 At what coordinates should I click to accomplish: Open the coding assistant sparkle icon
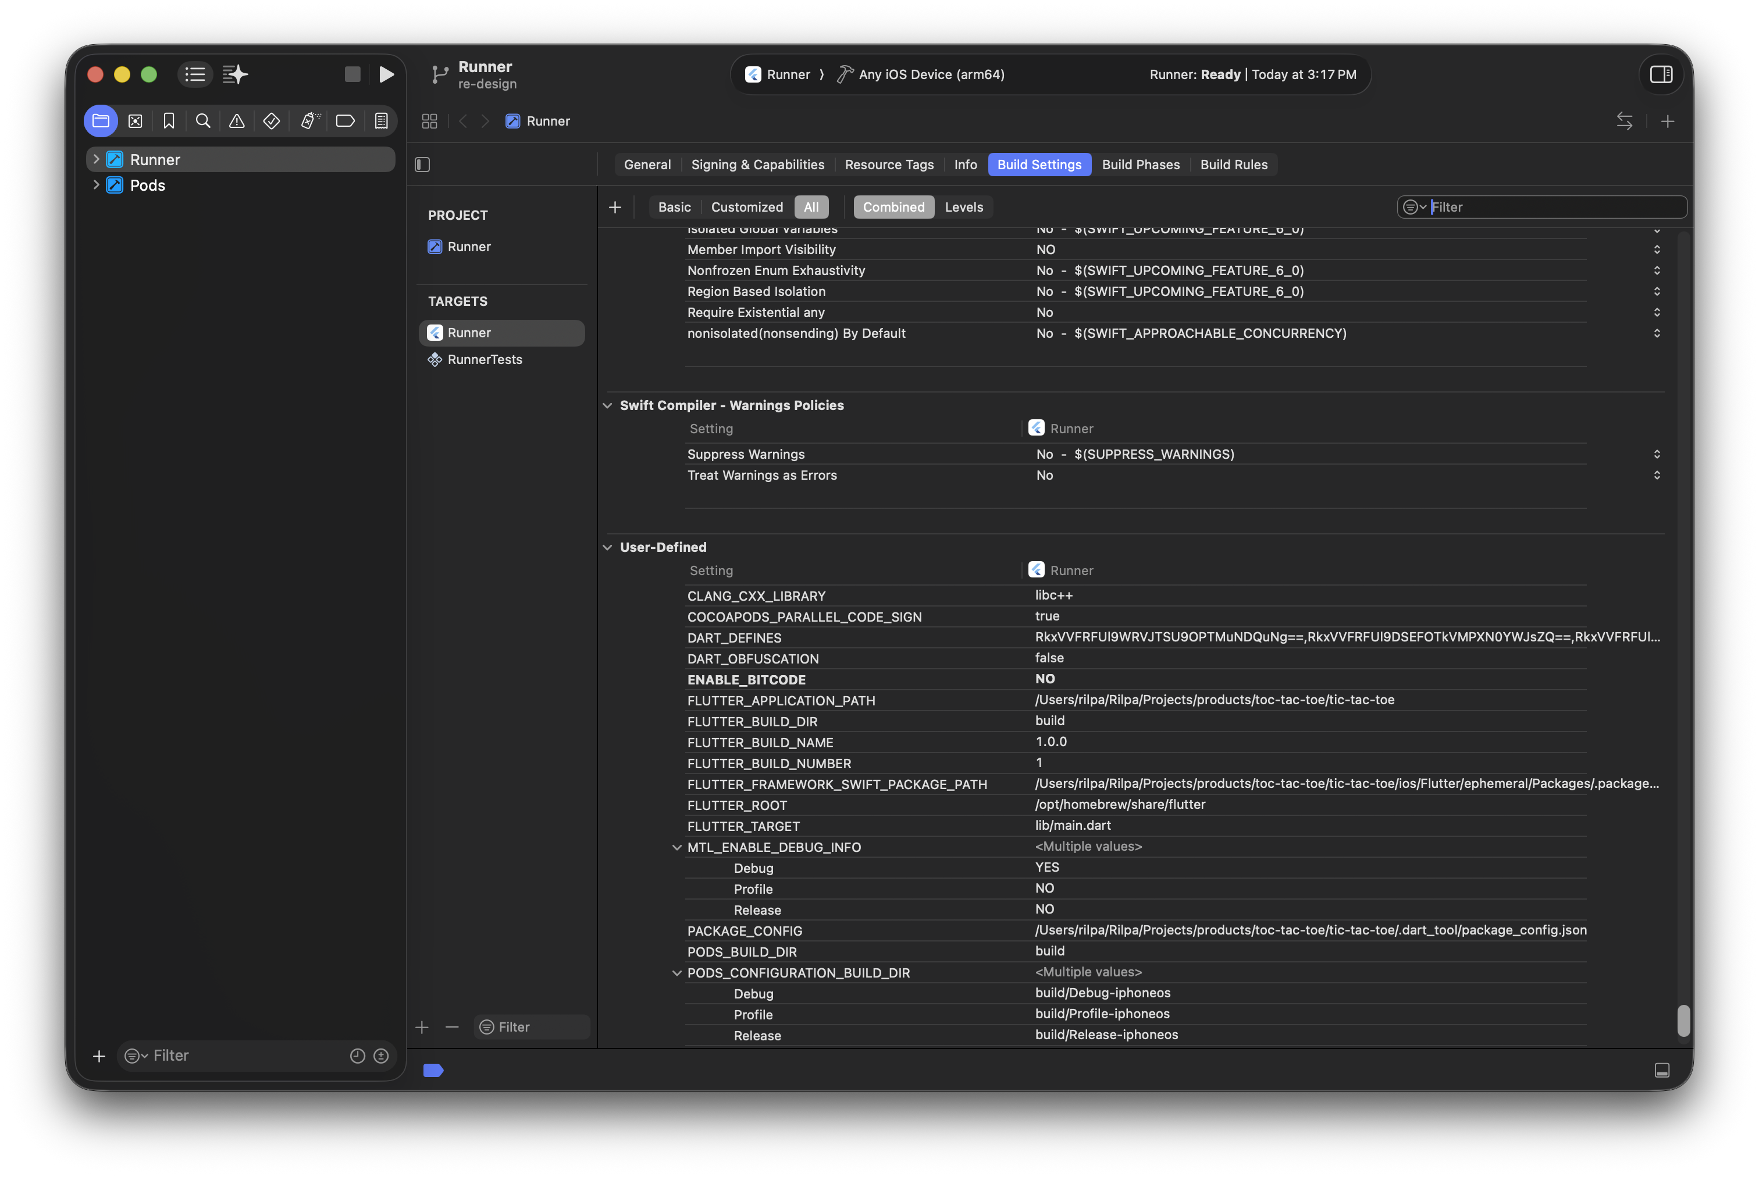236,74
